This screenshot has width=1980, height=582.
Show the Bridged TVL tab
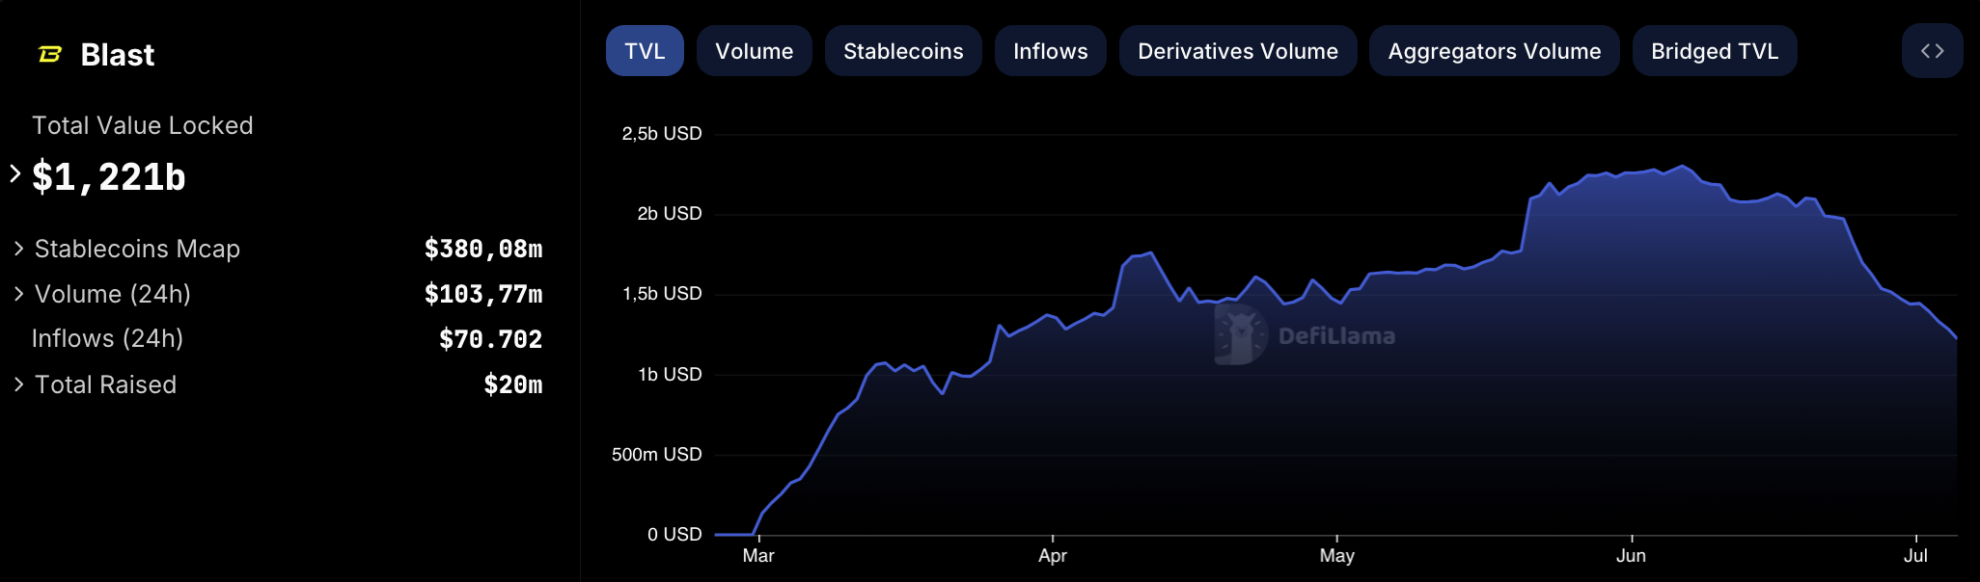click(1715, 51)
